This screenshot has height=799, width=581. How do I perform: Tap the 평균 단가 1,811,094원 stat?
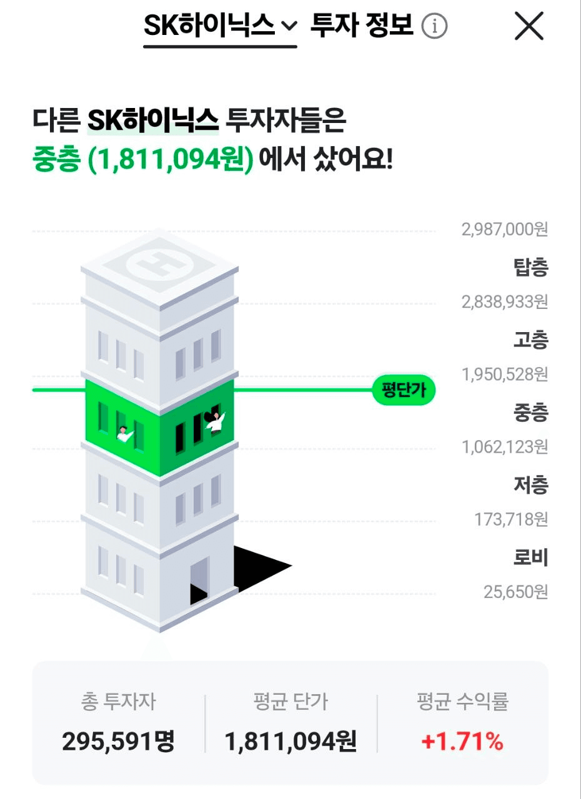click(x=290, y=723)
